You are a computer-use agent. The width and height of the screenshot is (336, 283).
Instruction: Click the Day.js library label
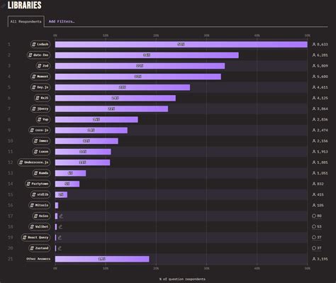point(40,87)
